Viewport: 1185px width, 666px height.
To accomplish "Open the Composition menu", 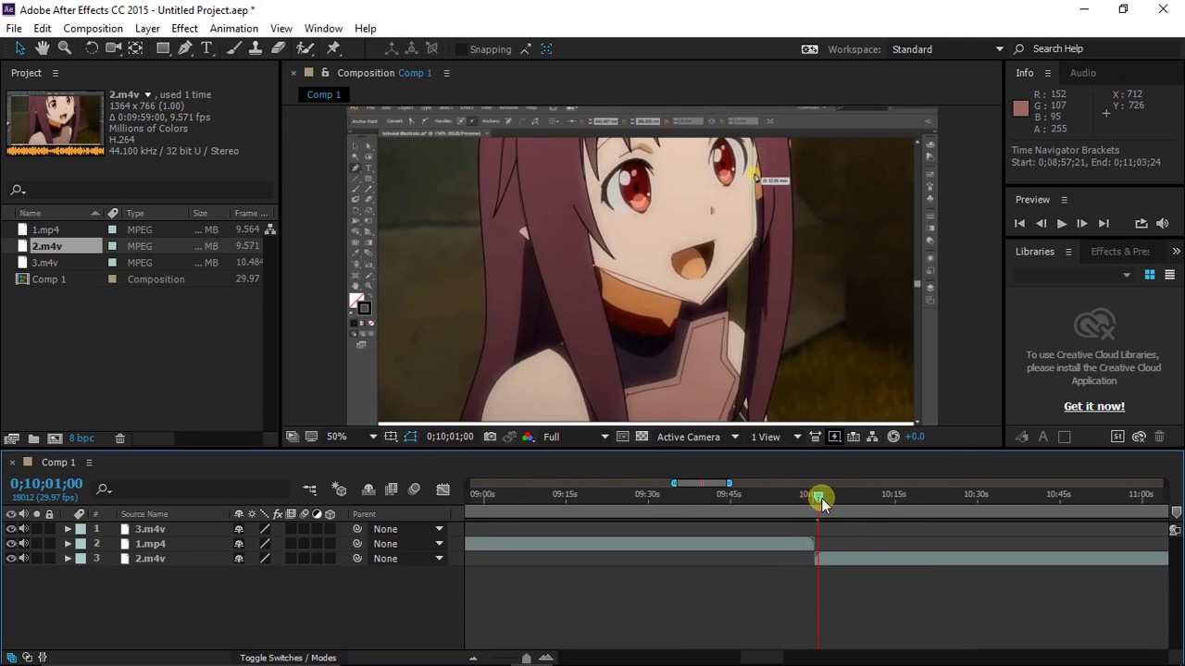I will [93, 29].
